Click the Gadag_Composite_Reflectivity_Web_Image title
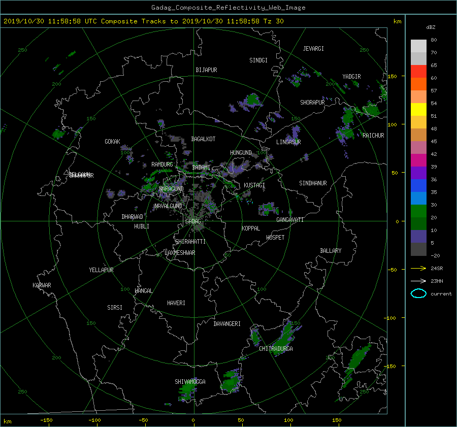This screenshot has width=457, height=427. [228, 8]
